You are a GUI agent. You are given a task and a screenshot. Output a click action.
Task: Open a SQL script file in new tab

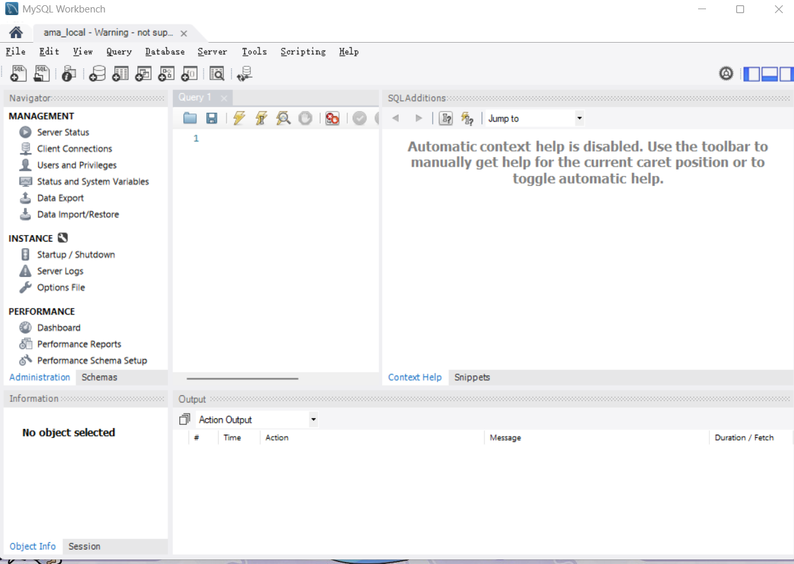(42, 74)
